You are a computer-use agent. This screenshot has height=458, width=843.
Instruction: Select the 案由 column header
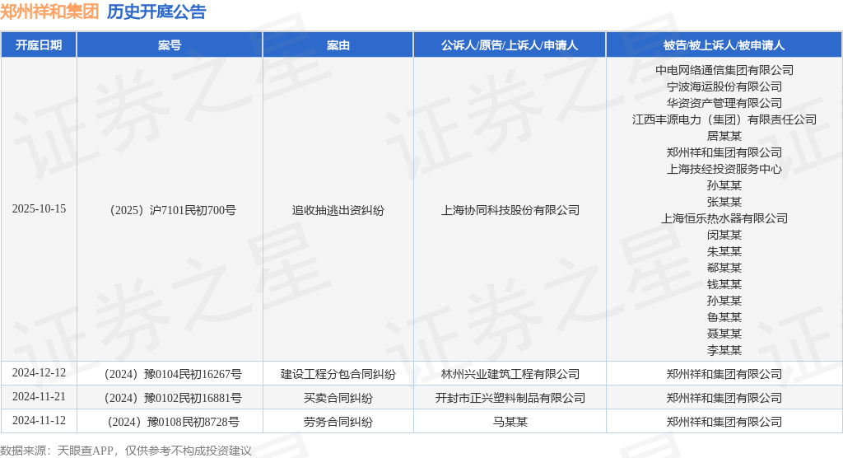coord(338,45)
